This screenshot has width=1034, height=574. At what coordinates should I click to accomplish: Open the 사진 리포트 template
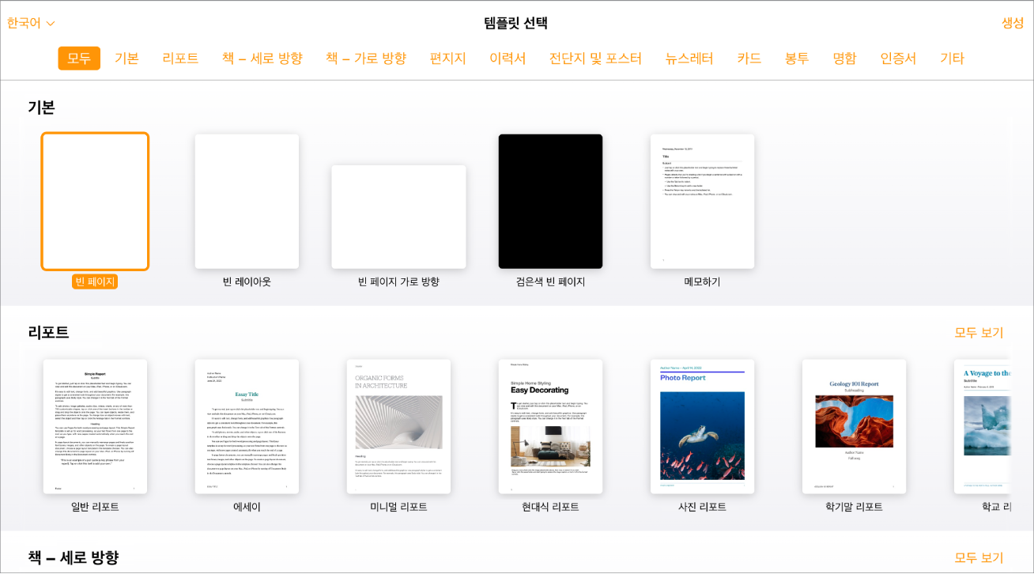pyautogui.click(x=703, y=426)
